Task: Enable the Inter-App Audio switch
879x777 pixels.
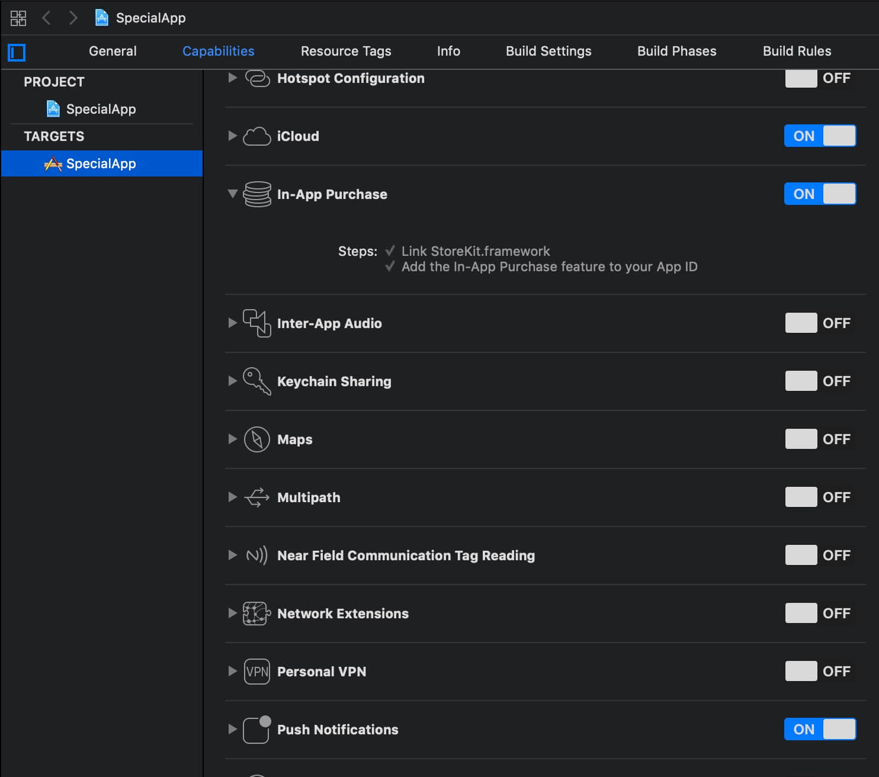Action: click(x=820, y=323)
